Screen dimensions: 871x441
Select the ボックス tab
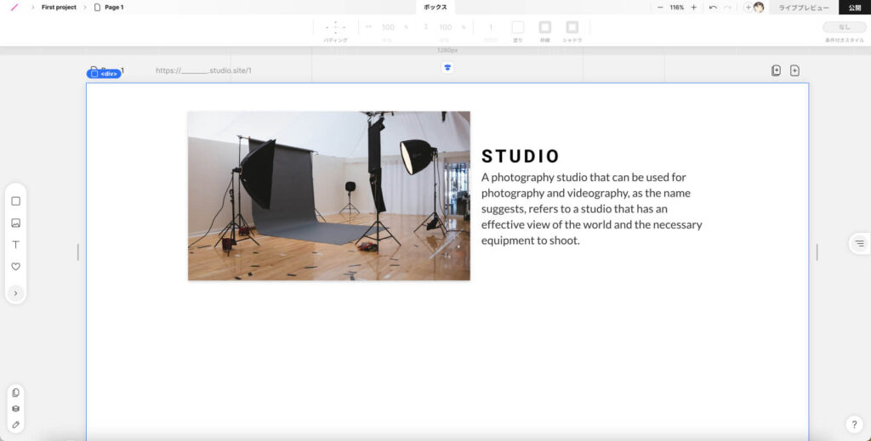click(x=435, y=7)
